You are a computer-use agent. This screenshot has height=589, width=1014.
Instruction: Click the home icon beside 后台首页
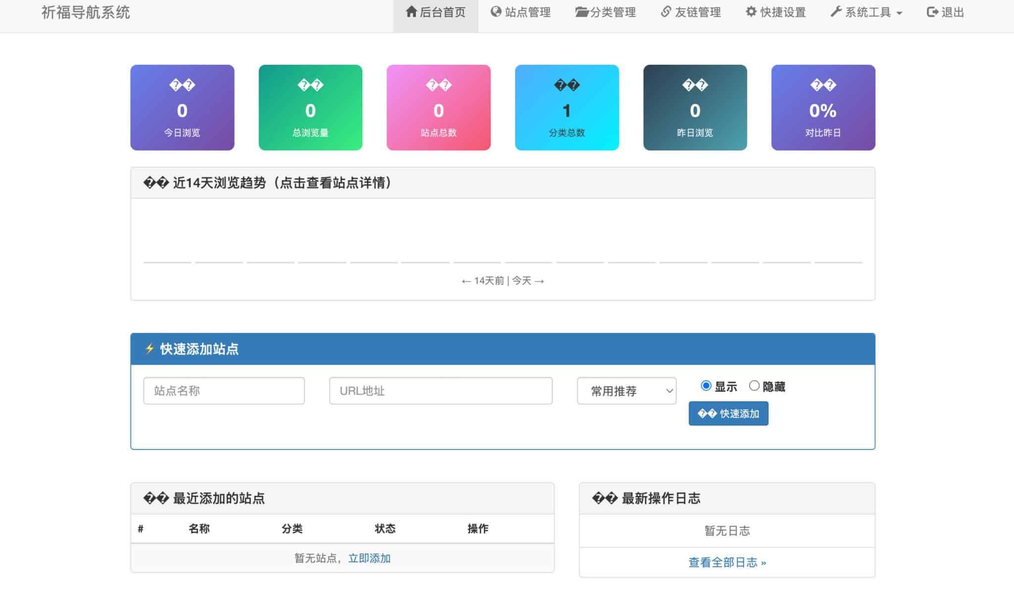(411, 12)
